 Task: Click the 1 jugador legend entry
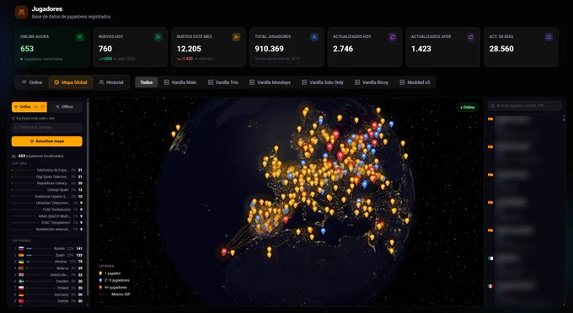click(x=110, y=273)
